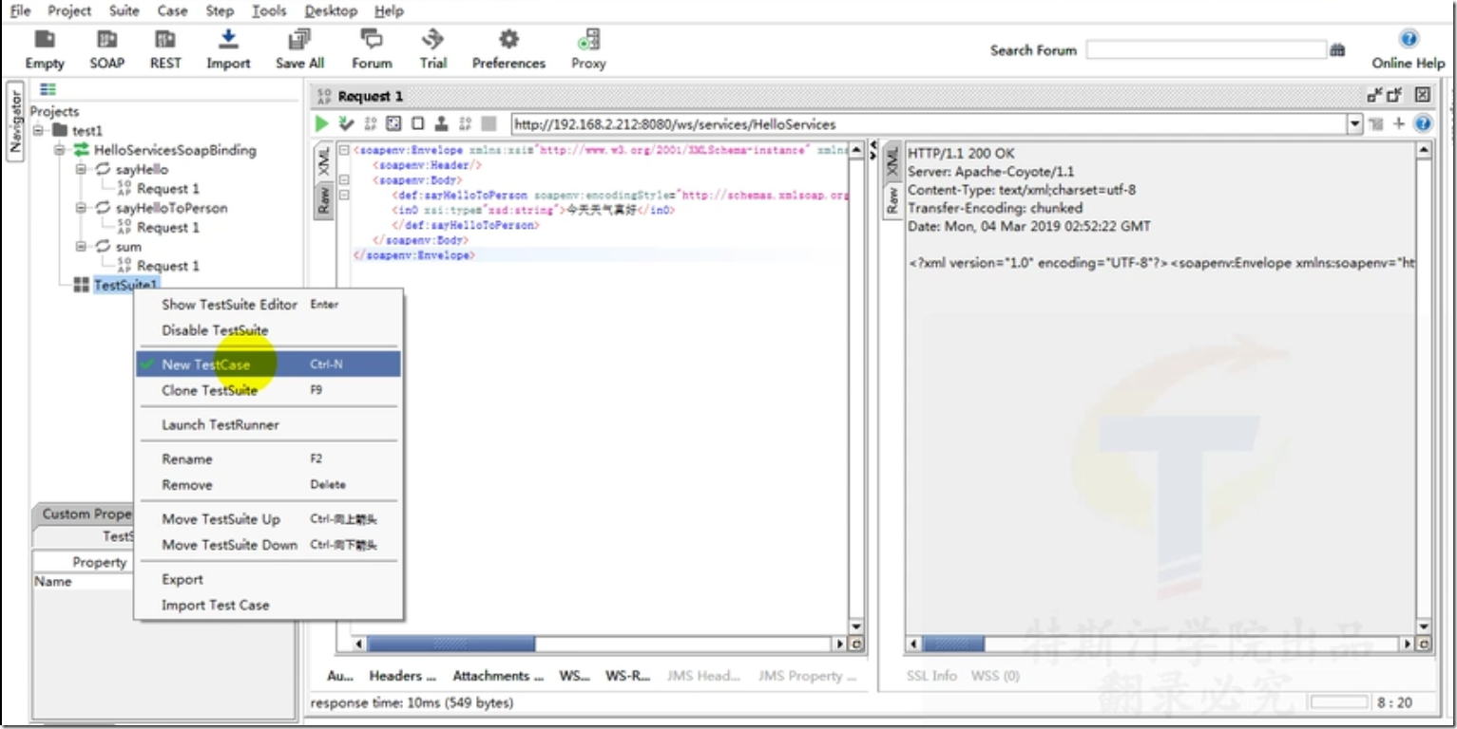Viewport: 1457px width, 729px height.
Task: Click the endpoint URL field
Action: 929,123
